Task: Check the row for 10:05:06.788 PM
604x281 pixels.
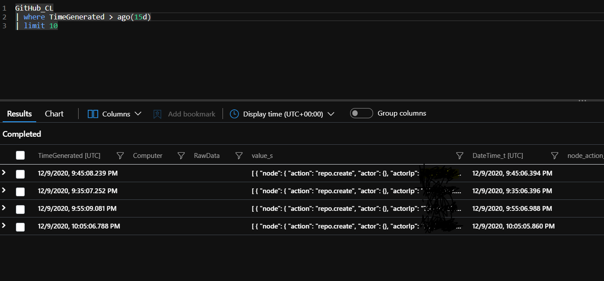Action: [x=20, y=227]
